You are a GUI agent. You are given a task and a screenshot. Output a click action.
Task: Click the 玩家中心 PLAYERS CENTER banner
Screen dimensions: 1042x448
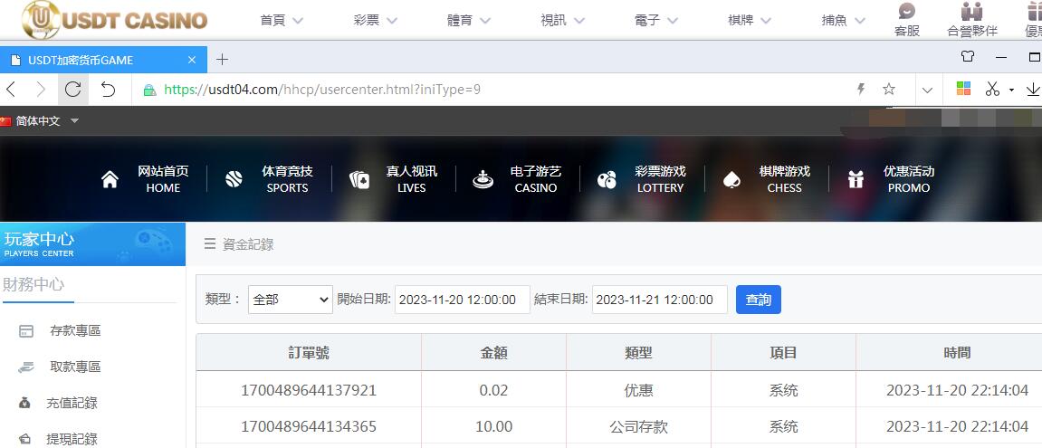click(x=92, y=244)
